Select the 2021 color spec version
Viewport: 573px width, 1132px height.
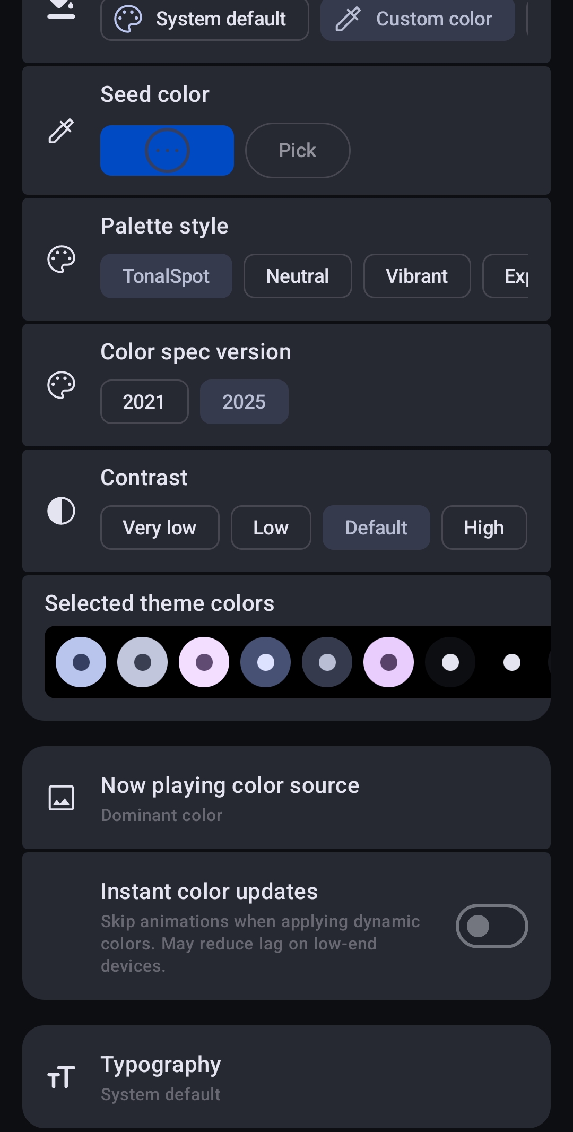(144, 402)
